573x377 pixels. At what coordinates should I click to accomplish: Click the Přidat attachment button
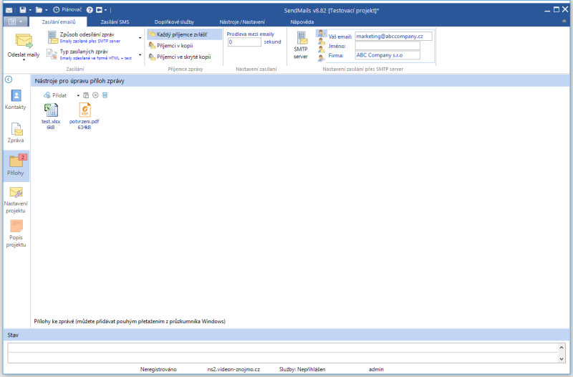[x=55, y=95]
